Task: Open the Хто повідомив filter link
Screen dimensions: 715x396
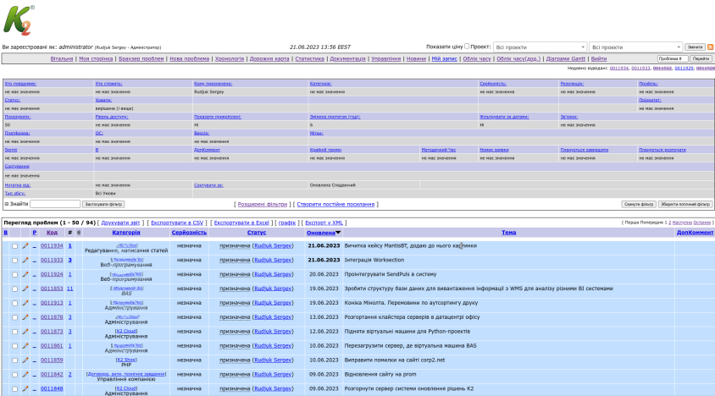Action: 20,84
